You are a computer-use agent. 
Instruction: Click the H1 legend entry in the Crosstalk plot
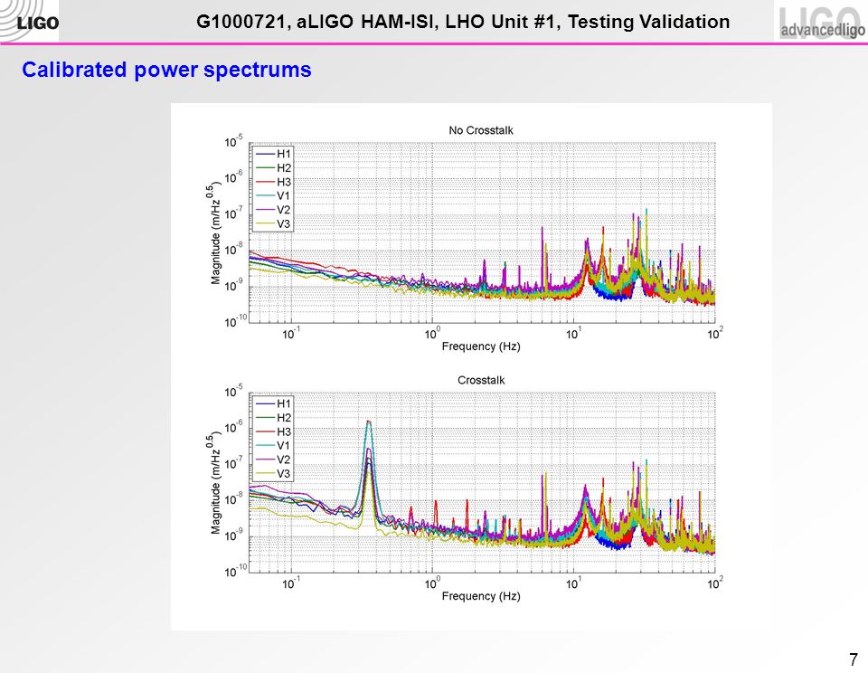[274, 403]
